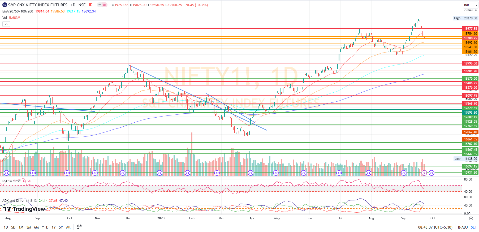The height and width of the screenshot is (232, 479).
Task: Click rollover marker above Dec label
Action: (x=123, y=173)
